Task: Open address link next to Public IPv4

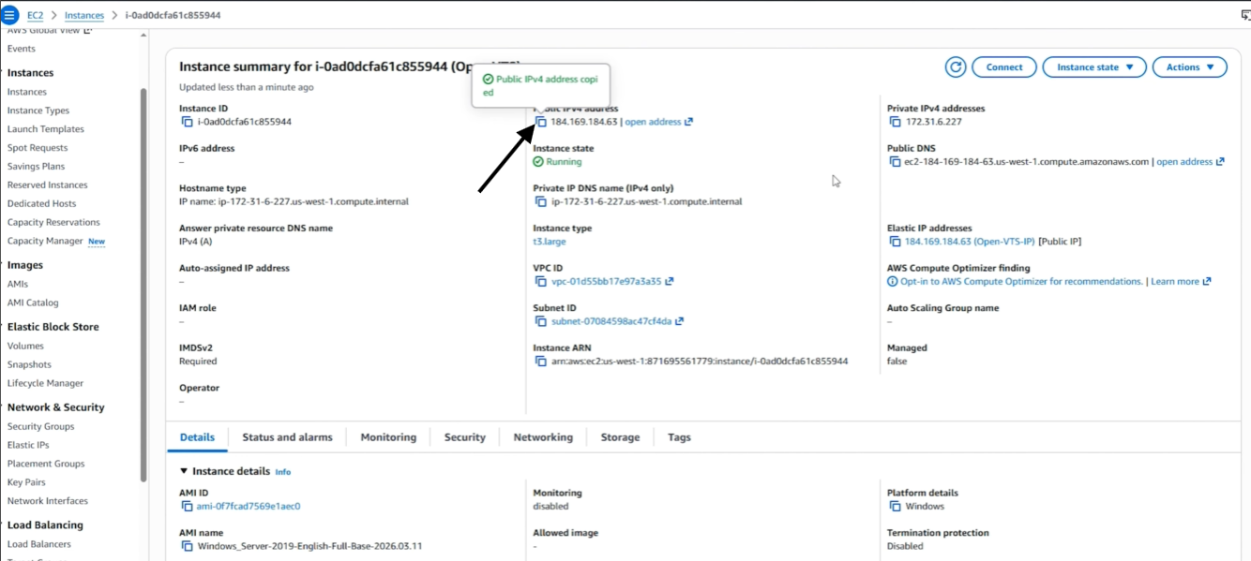Action: [x=658, y=122]
